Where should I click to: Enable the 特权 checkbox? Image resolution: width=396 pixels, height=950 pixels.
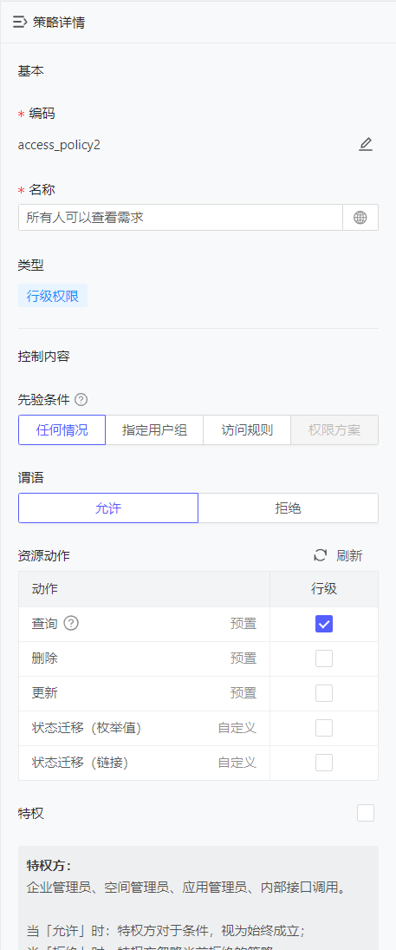(366, 813)
